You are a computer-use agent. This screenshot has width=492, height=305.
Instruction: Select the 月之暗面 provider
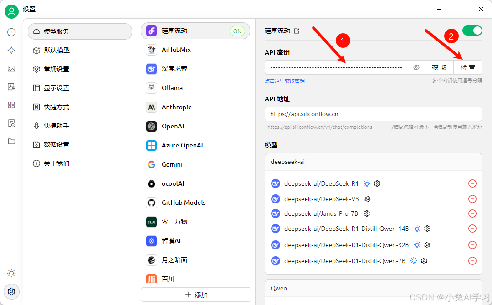click(195, 260)
